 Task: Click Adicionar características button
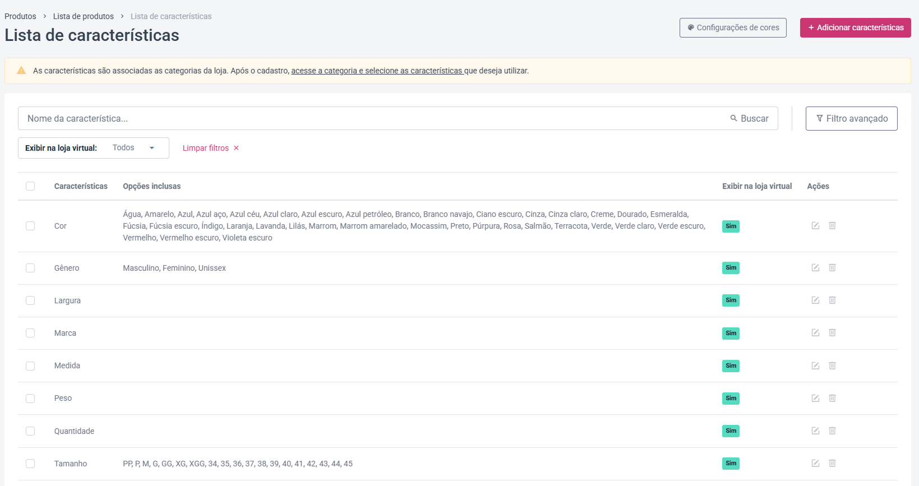click(855, 27)
